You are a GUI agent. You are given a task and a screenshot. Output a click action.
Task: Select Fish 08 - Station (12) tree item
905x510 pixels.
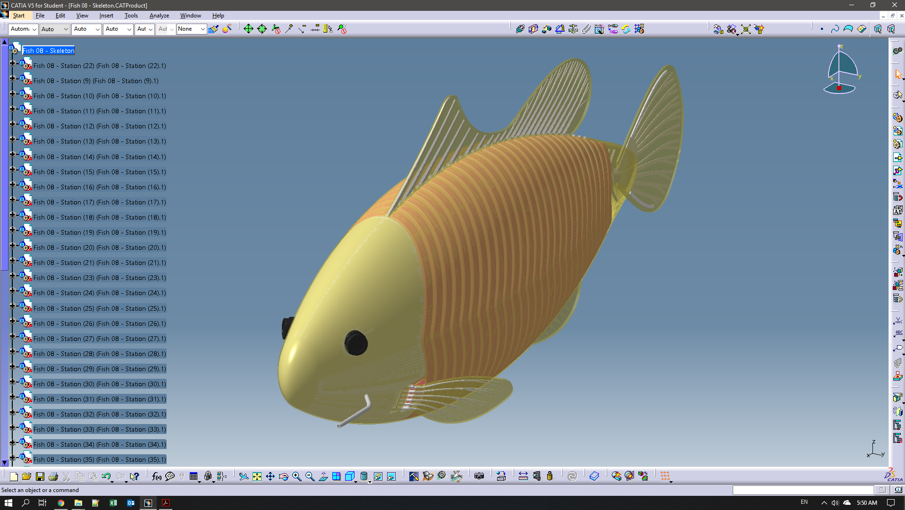coord(100,126)
